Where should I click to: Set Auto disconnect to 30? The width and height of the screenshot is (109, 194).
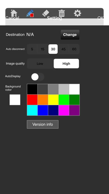pyautogui.click(x=53, y=49)
